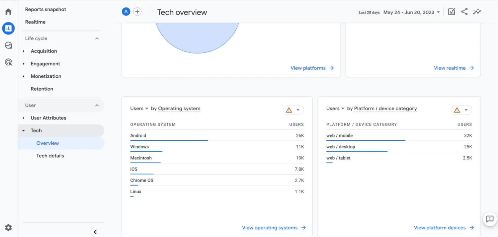Open the Explore icon in left rail
The image size is (498, 237).
8,45
